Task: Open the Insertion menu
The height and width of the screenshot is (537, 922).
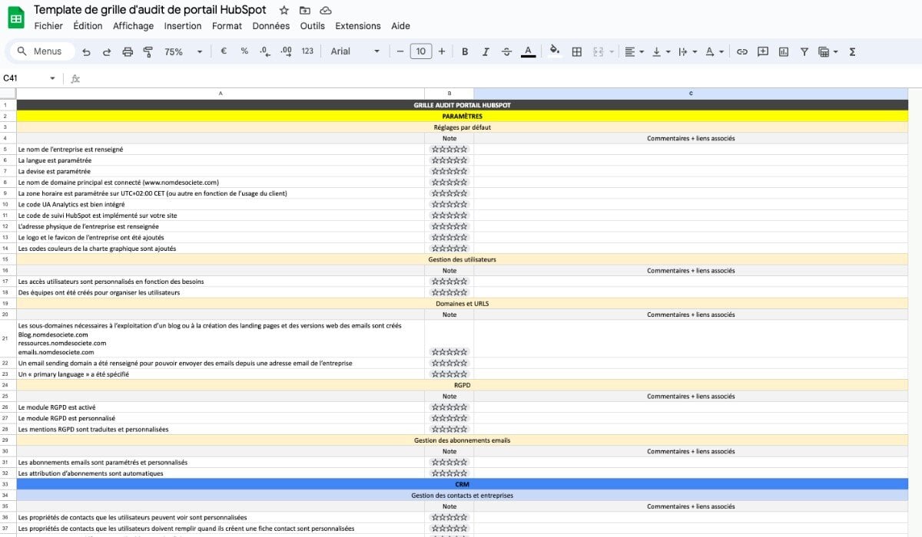Action: (x=183, y=26)
